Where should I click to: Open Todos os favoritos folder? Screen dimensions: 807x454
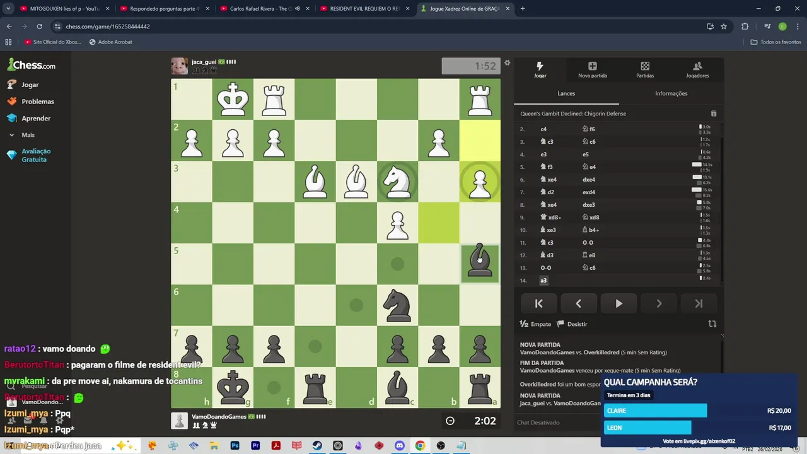776,42
